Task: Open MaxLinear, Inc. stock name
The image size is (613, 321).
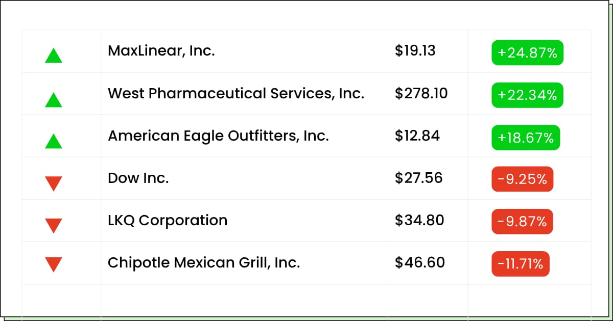Action: pos(161,51)
